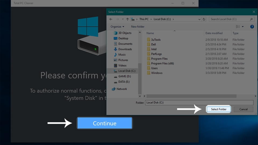This screenshot has width=258, height=145.
Task: Select Videos in the navigation pane
Action: point(120,66)
